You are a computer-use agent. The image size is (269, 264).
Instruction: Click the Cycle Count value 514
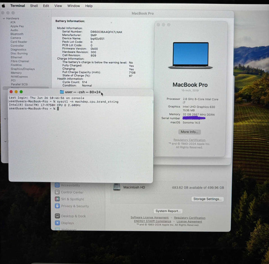[85, 82]
